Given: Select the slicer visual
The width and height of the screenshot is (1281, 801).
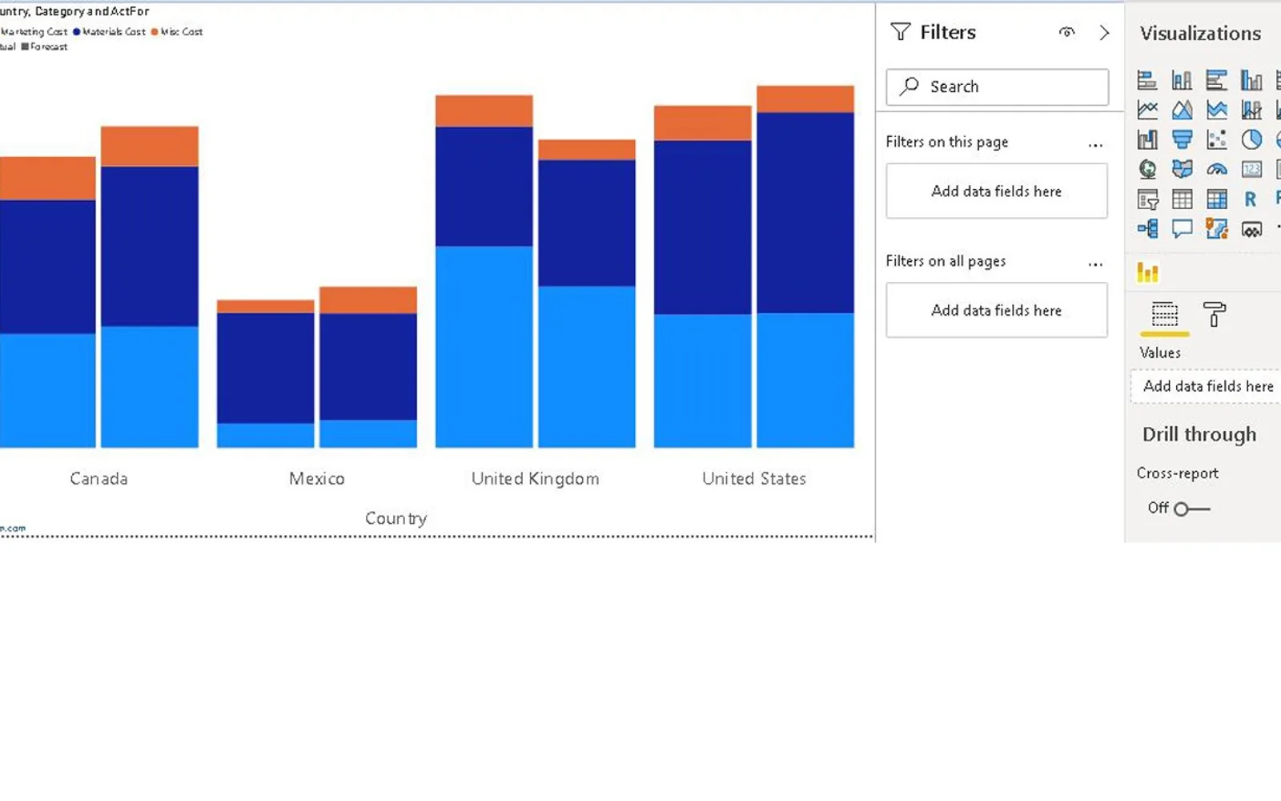Looking at the screenshot, I should [x=1147, y=199].
